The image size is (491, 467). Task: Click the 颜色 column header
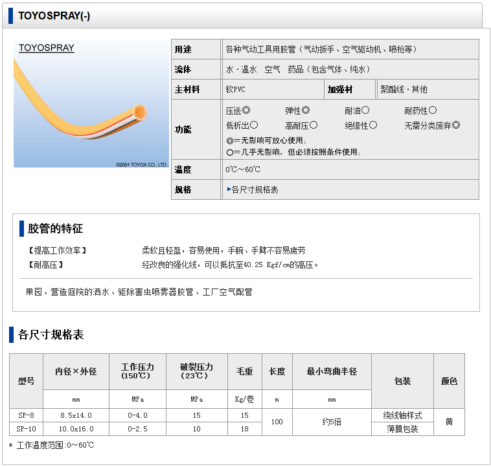[x=449, y=381]
